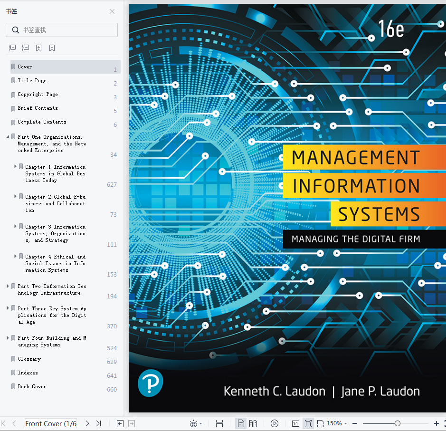446x431 pixels.
Task: Set actual size with the 1:1 icon
Action: point(295,424)
